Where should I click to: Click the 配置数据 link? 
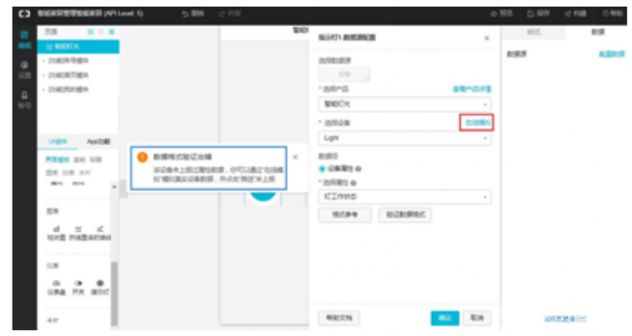(612, 54)
